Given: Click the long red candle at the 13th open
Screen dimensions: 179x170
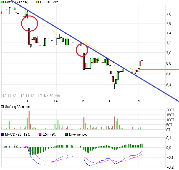Looking at the screenshot, I should tap(29, 36).
